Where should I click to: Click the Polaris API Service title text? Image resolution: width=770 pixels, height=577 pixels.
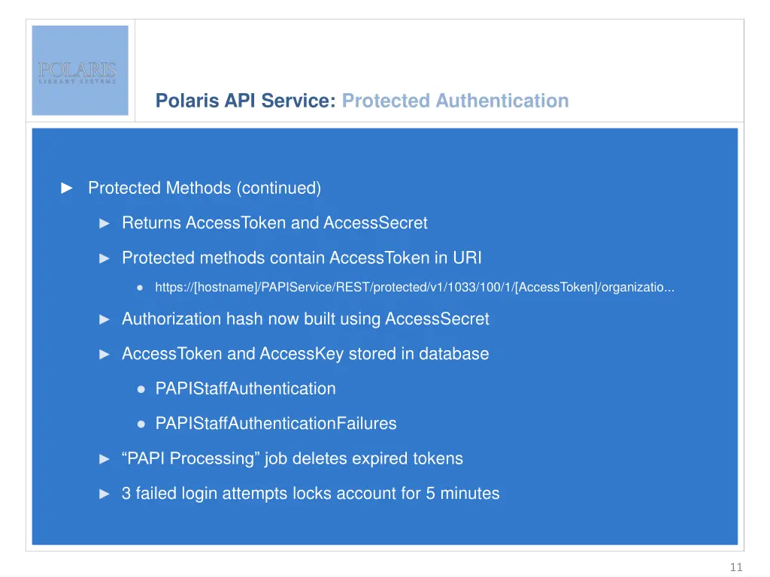[245, 101]
